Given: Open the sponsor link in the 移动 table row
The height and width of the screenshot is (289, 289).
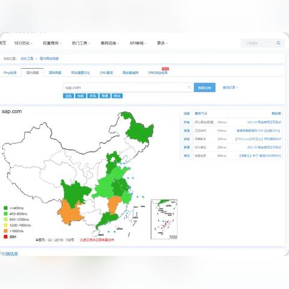Looking at the screenshot, I should tap(260, 156).
